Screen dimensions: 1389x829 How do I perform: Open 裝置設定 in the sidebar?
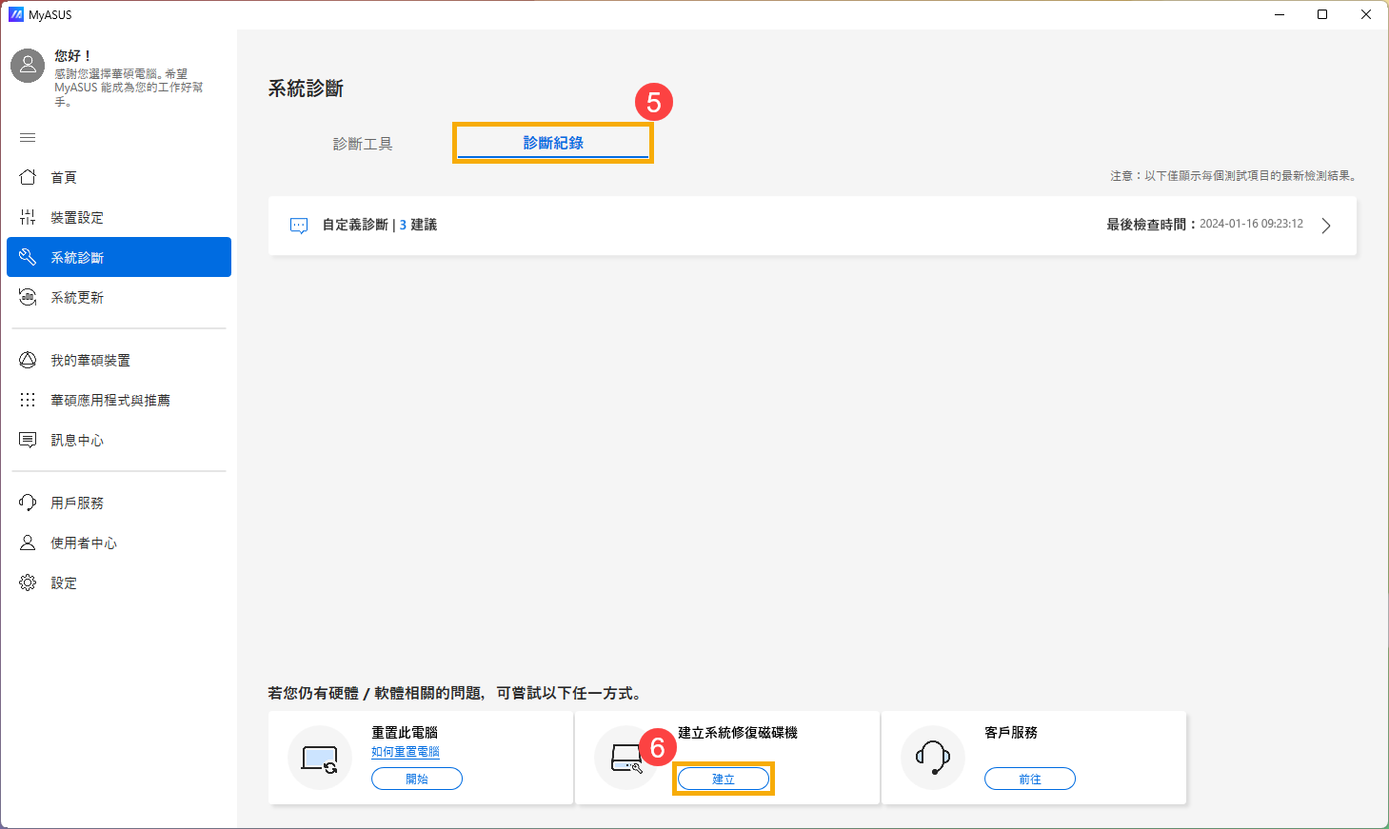tap(119, 217)
